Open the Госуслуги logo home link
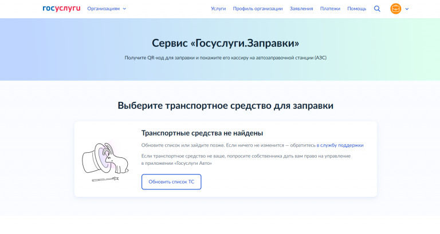The image size is (440, 234). (61, 9)
